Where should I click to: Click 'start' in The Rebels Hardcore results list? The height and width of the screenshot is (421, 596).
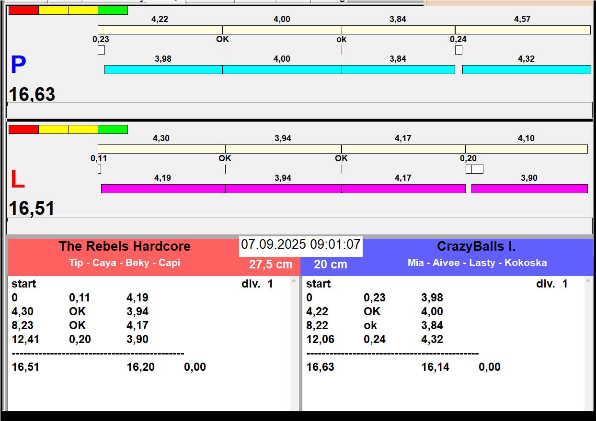pyautogui.click(x=24, y=284)
